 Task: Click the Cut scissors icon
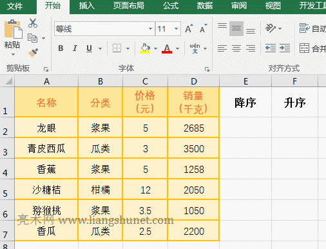(33, 23)
